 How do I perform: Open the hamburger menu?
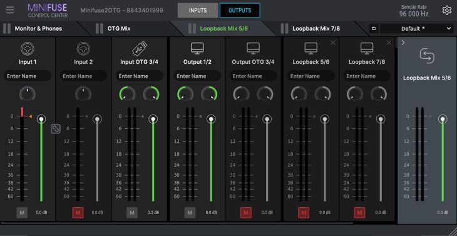(10, 10)
